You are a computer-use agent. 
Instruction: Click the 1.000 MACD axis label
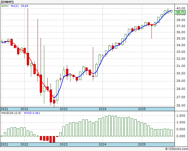pyautogui.click(x=181, y=123)
